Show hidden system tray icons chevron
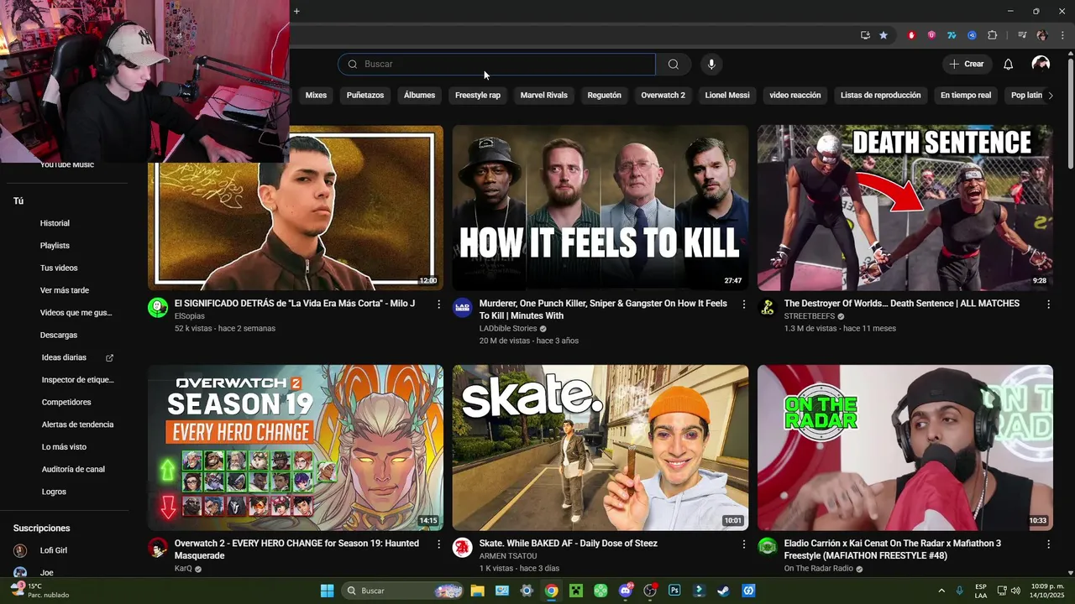This screenshot has height=604, width=1075. (941, 591)
